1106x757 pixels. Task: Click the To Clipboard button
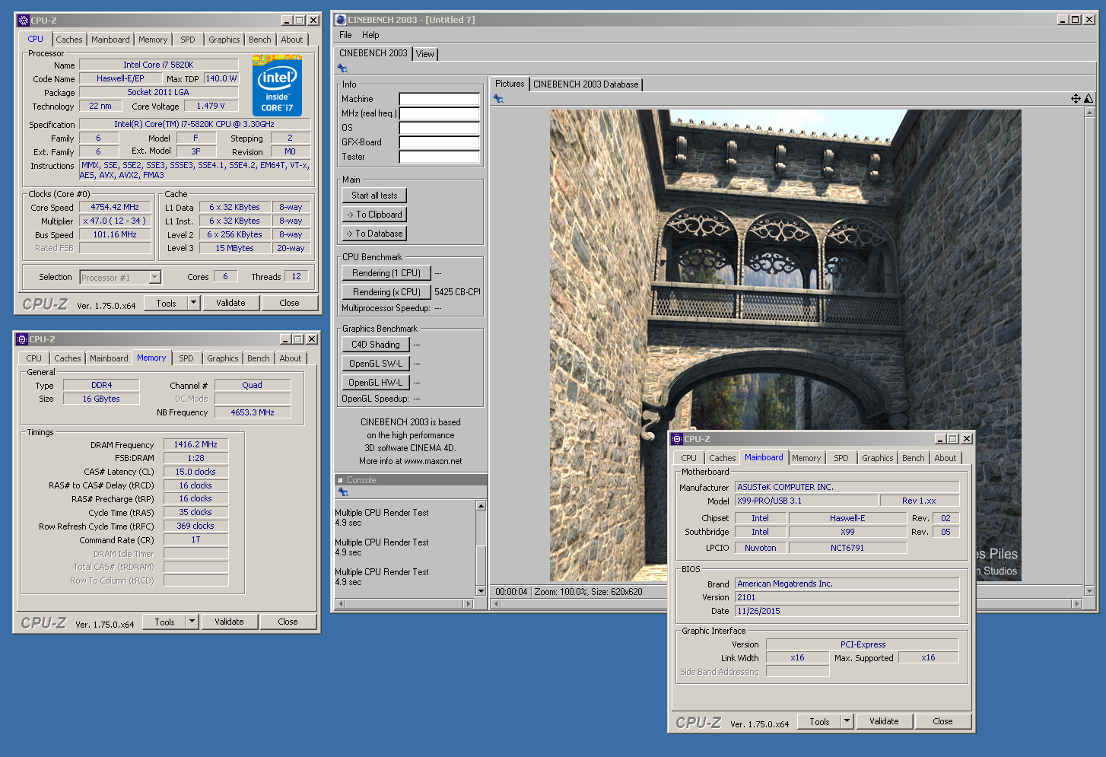(x=374, y=215)
